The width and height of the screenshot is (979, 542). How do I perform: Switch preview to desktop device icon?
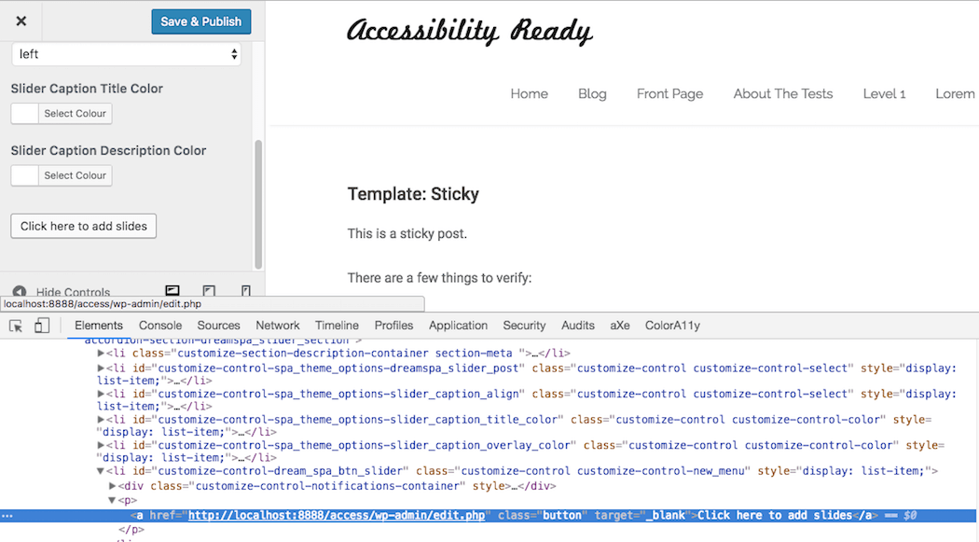click(x=172, y=291)
